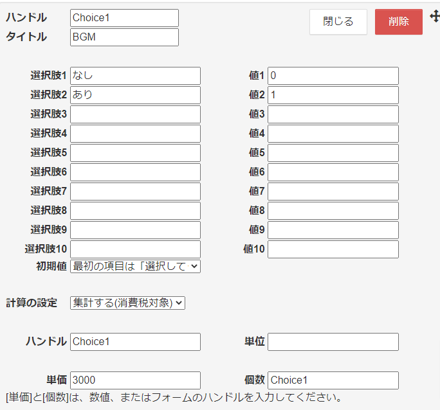This screenshot has width=440, height=410.
Task: Open the 初期値 dropdown
Action: 135,266
